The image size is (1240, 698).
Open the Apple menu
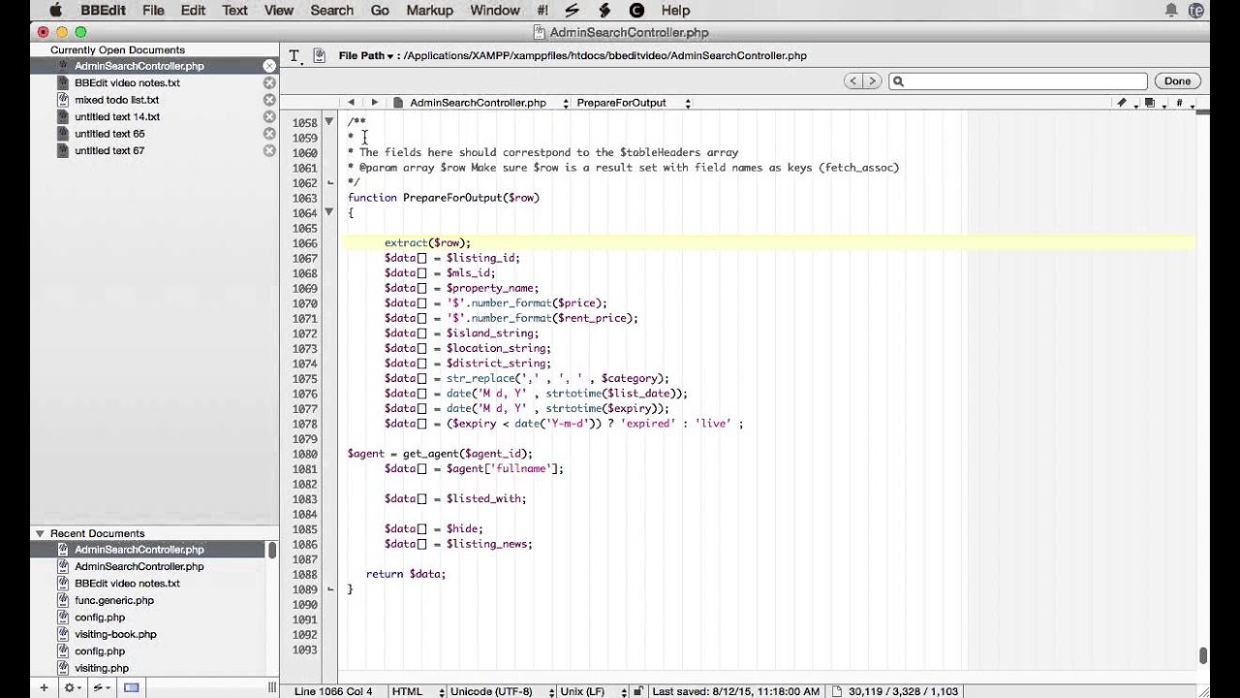(55, 11)
